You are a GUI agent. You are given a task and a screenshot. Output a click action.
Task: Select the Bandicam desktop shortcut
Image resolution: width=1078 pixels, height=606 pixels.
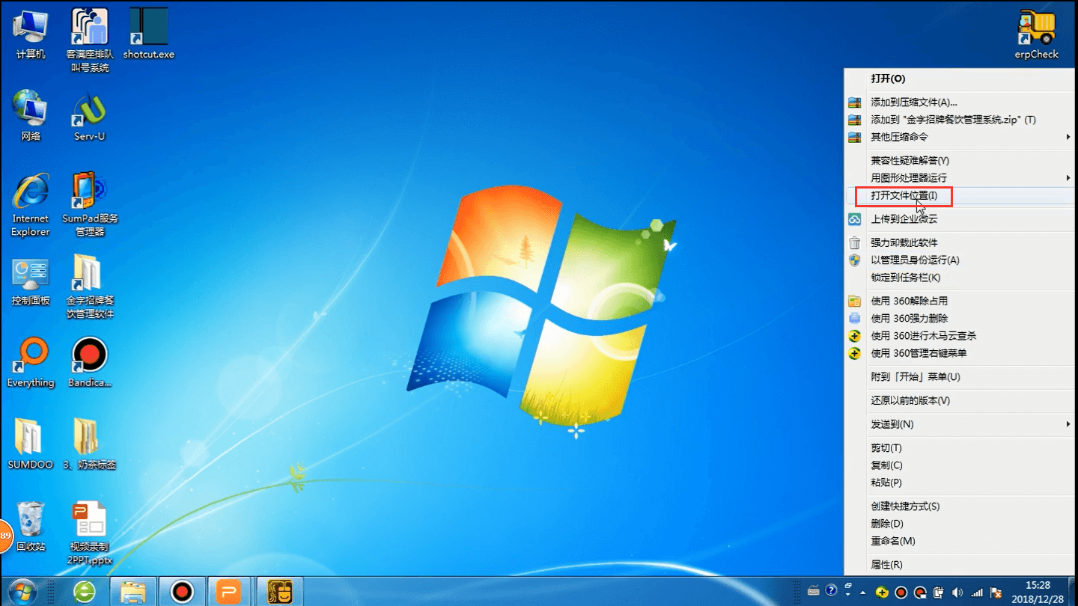(90, 363)
